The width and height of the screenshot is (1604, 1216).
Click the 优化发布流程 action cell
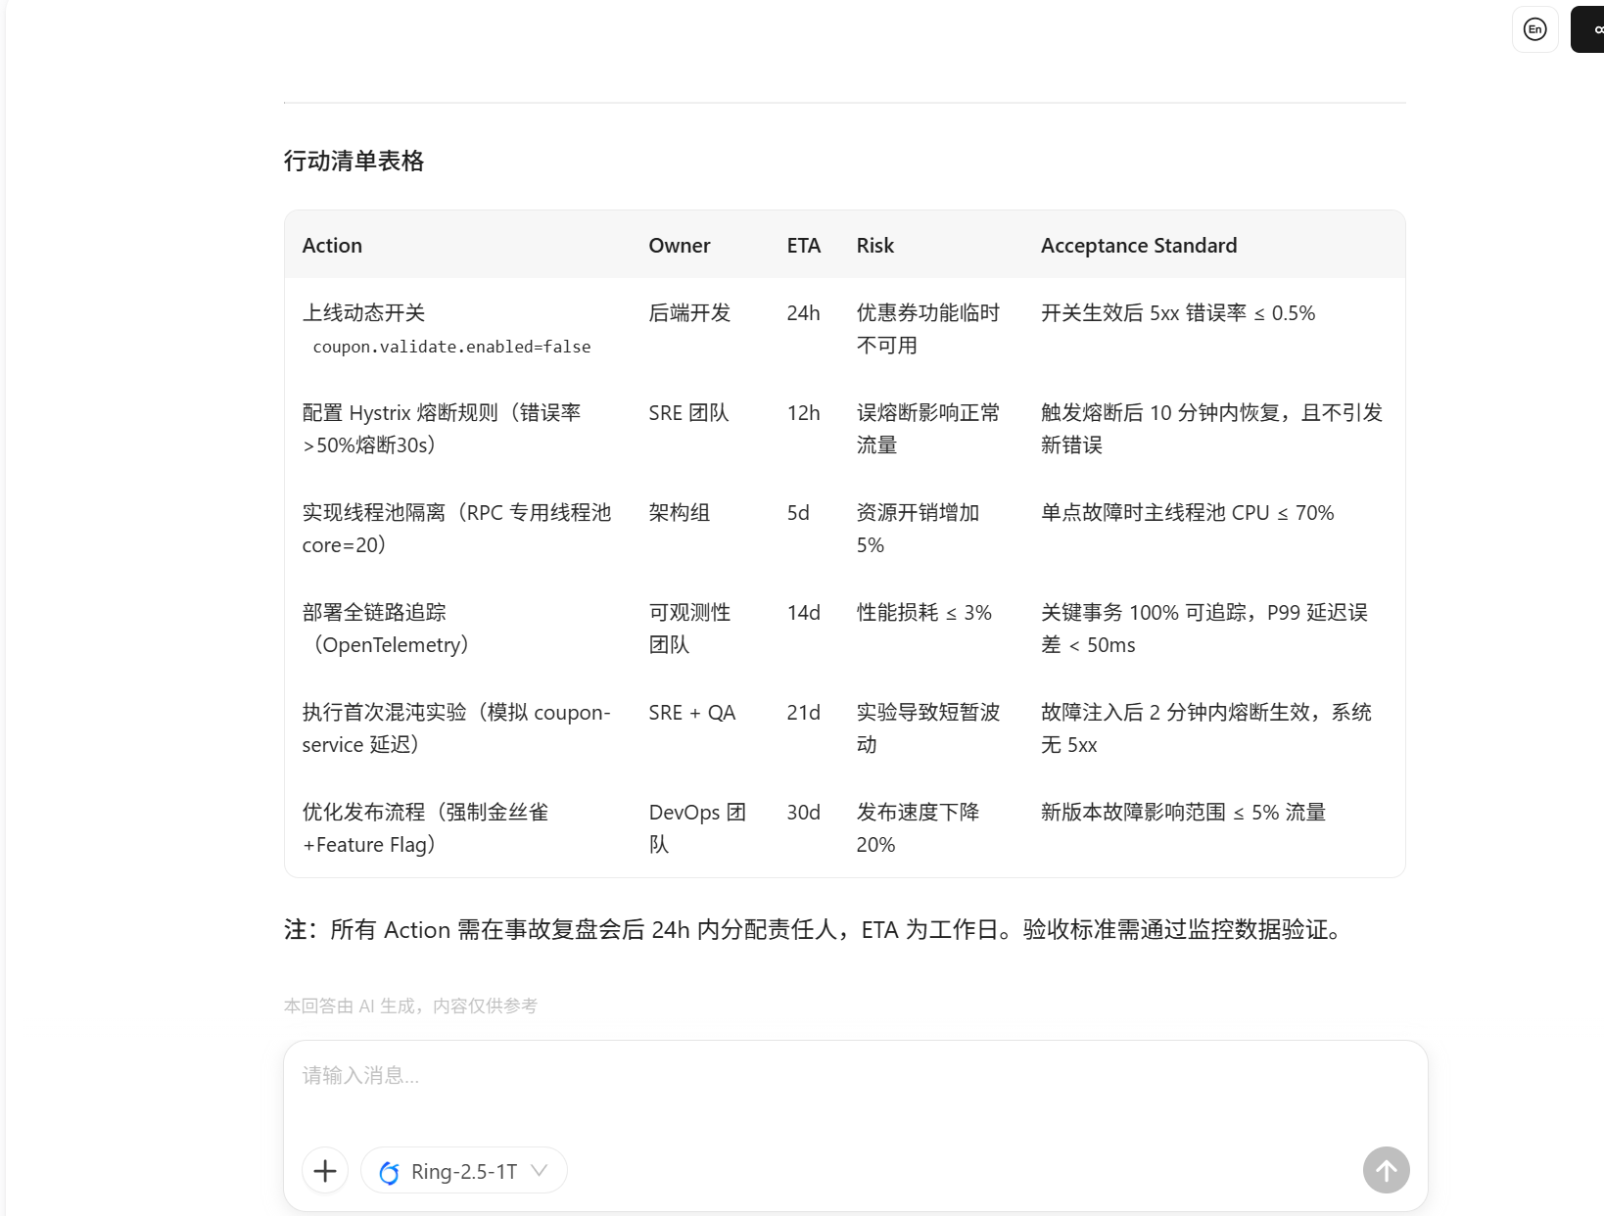click(x=425, y=828)
